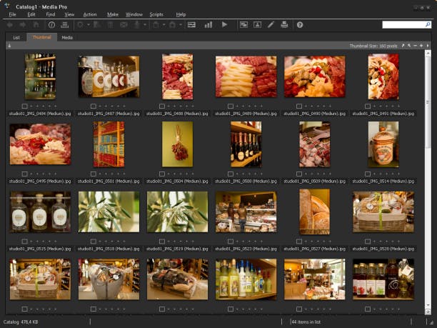
Task: Start the slideshow with the play icon
Action: click(x=224, y=24)
